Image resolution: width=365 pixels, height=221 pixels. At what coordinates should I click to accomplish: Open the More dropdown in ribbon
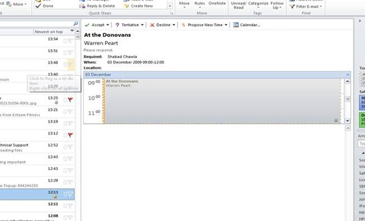17,4
